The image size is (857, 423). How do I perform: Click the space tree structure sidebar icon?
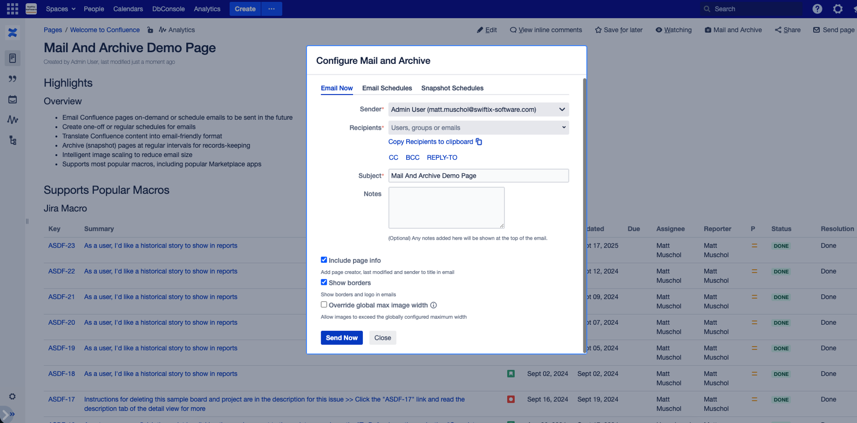[x=13, y=140]
